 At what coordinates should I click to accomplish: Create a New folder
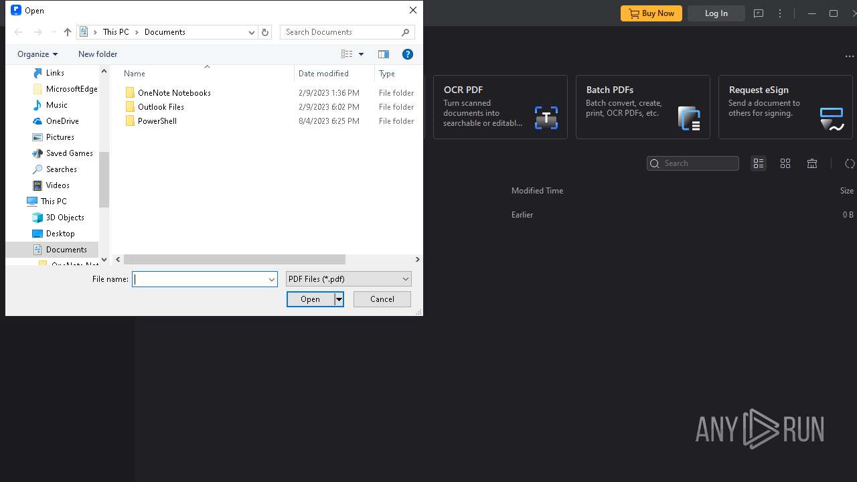point(98,54)
